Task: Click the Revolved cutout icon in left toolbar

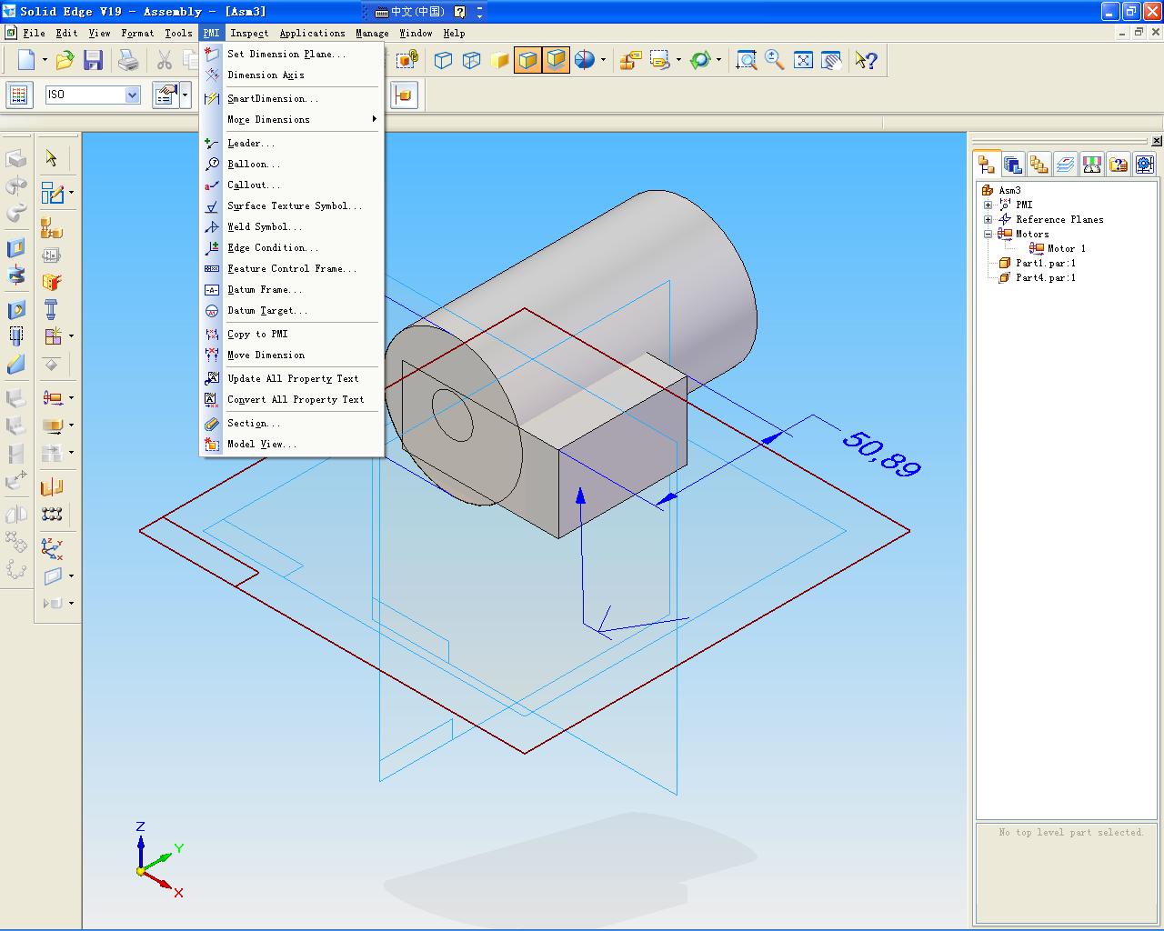Action: click(x=15, y=275)
